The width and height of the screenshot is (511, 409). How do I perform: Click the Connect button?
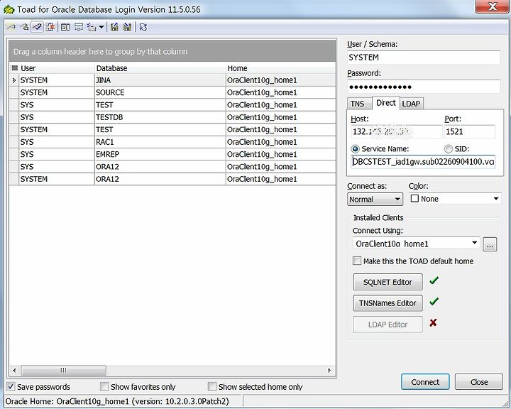(x=425, y=382)
